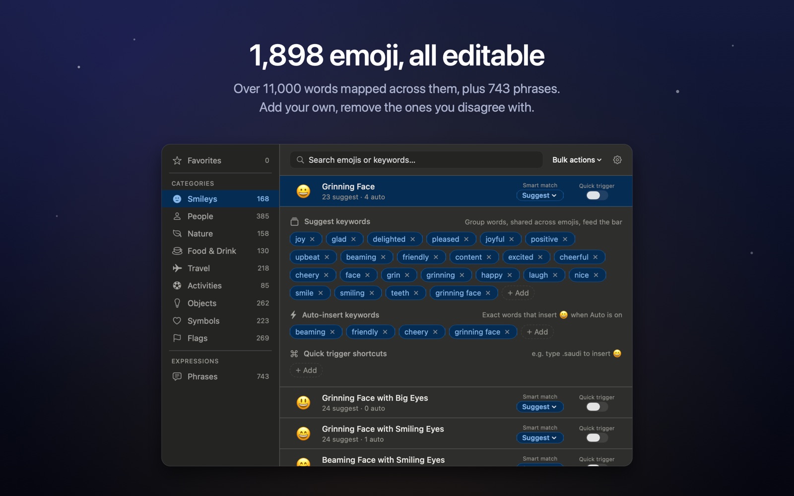Click the Smileys face icon in sidebar
Viewport: 794px width, 496px height.
(x=177, y=199)
